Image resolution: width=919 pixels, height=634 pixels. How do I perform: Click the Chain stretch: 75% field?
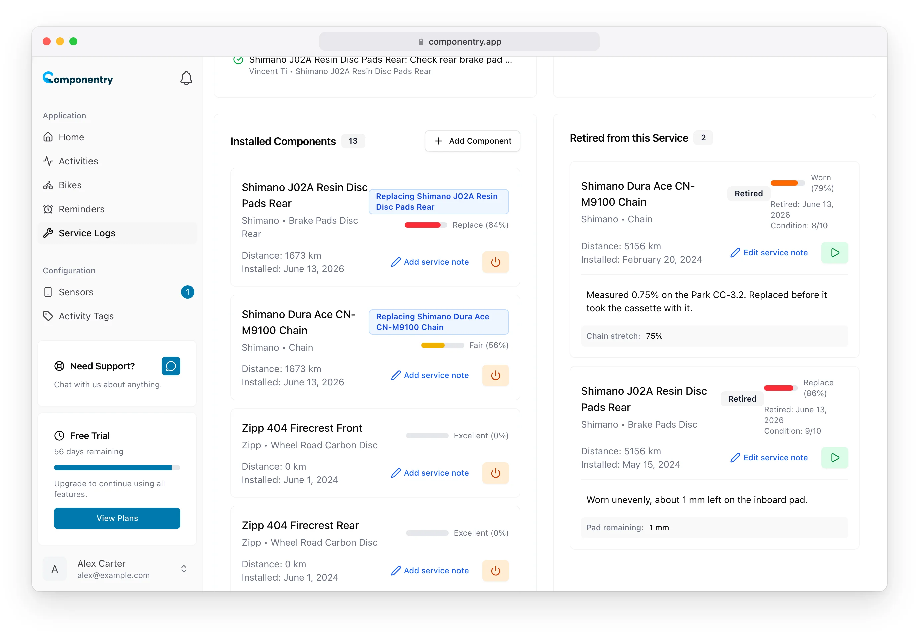point(714,336)
